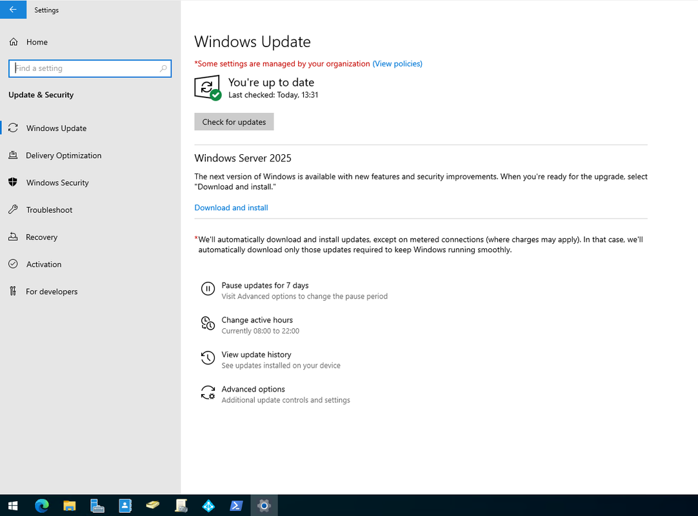Viewport: 698px width, 516px height.
Task: Click the Windows Update sync icon in sidebar
Action: [14, 128]
